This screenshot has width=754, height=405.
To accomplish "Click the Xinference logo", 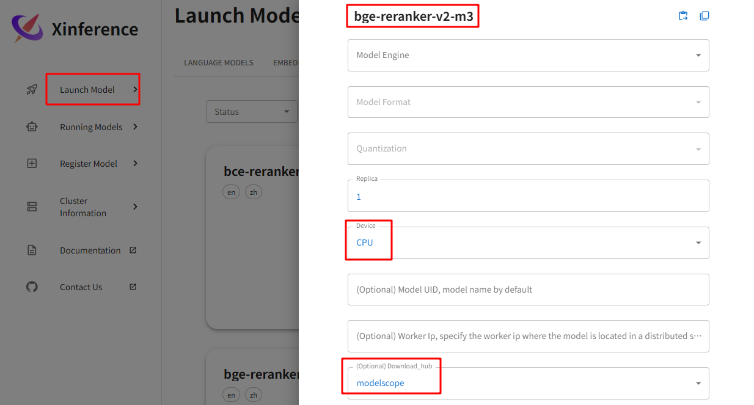I will tap(27, 29).
